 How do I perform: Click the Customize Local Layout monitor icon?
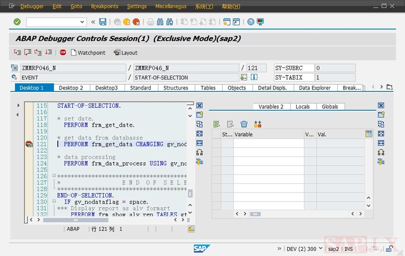pos(260,22)
